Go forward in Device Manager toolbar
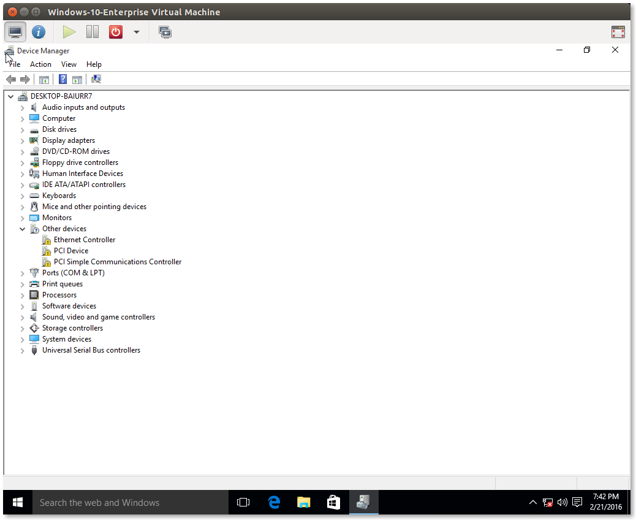The image size is (636, 520). (x=25, y=79)
